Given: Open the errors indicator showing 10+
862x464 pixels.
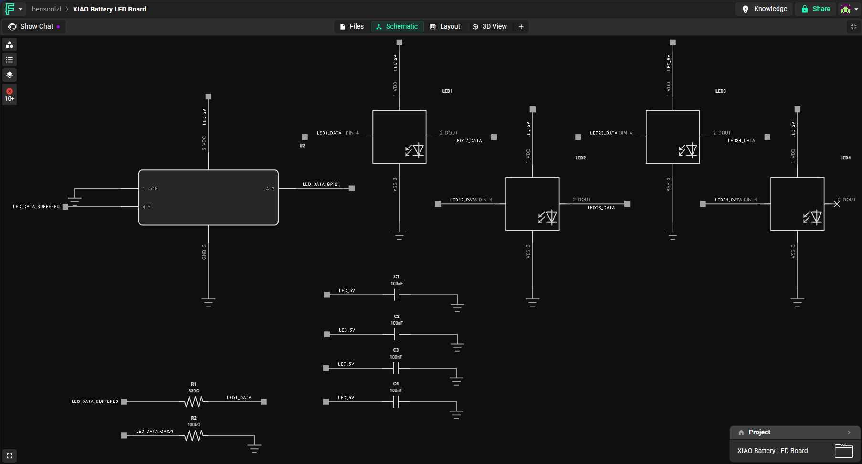Looking at the screenshot, I should click(10, 95).
